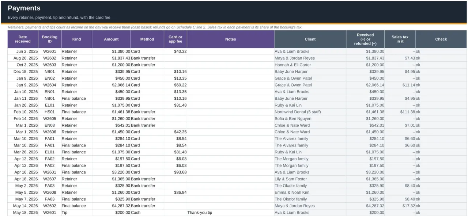This screenshot has height=217, width=468.
Task: Click the sales tax cell '$17.32'
Action: (400, 206)
